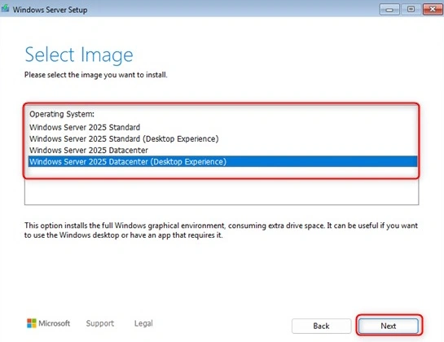The image size is (444, 342).
Task: Click the Microsoft wordmark text
Action: click(x=55, y=323)
